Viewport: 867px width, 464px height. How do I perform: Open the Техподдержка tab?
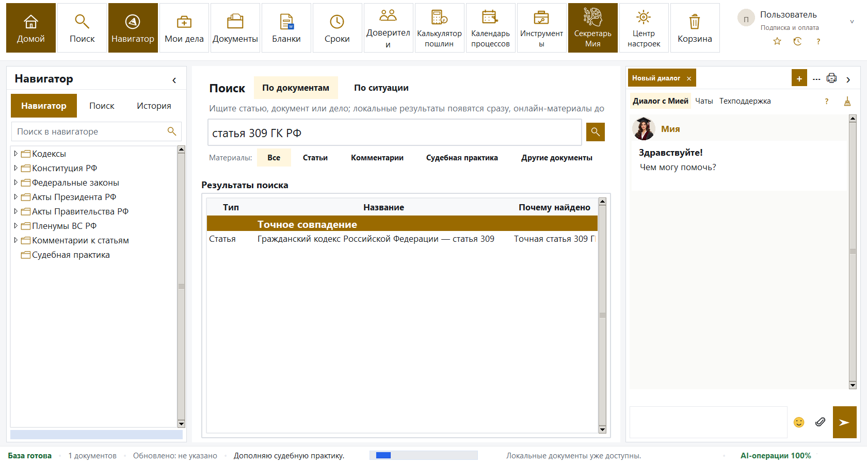745,101
